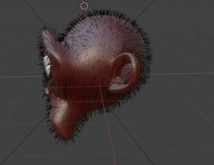Select the hairy Suzanne monkey head
The height and width of the screenshot is (165, 214).
94,77
